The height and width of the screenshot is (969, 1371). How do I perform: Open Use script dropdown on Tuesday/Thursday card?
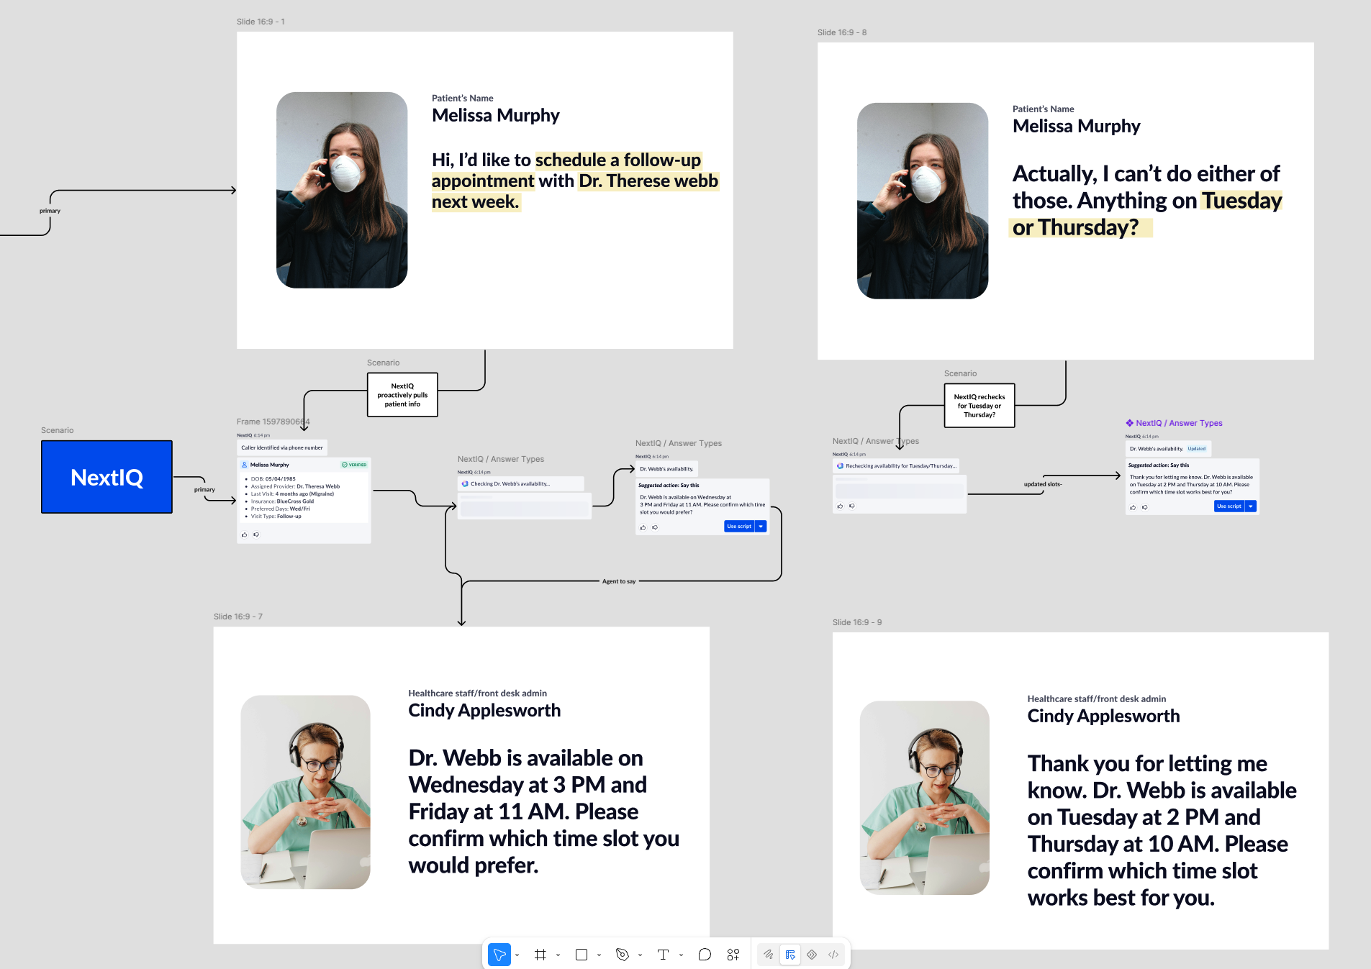[1251, 506]
